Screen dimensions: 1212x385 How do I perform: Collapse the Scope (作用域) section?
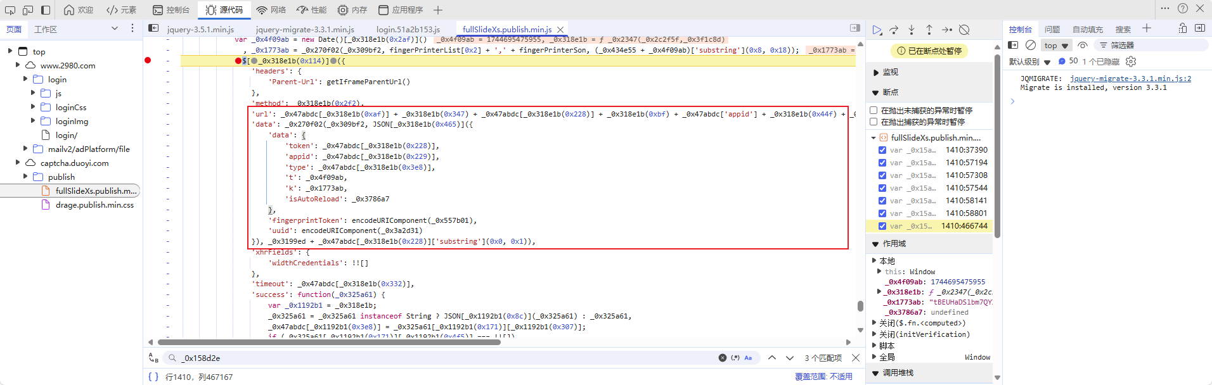pos(876,244)
